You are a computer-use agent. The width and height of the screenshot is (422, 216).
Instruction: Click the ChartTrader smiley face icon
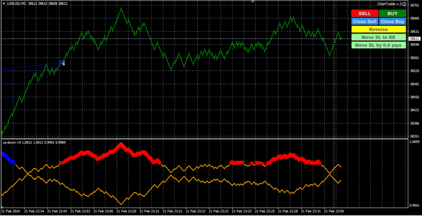pos(404,4)
